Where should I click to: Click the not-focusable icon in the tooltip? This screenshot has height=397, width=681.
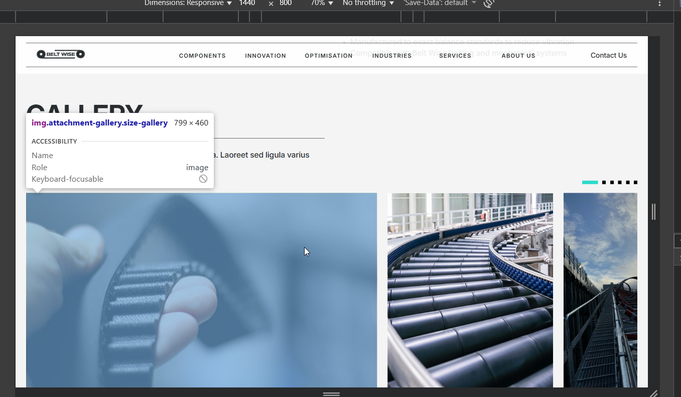click(203, 179)
